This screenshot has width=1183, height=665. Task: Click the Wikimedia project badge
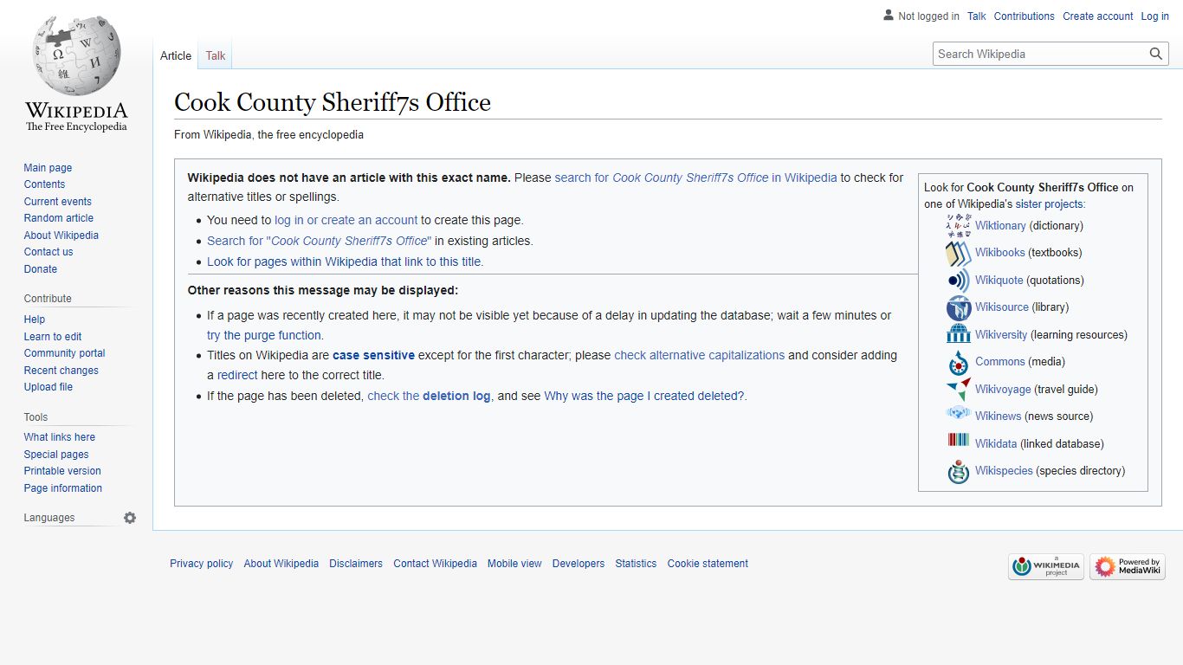click(x=1046, y=567)
